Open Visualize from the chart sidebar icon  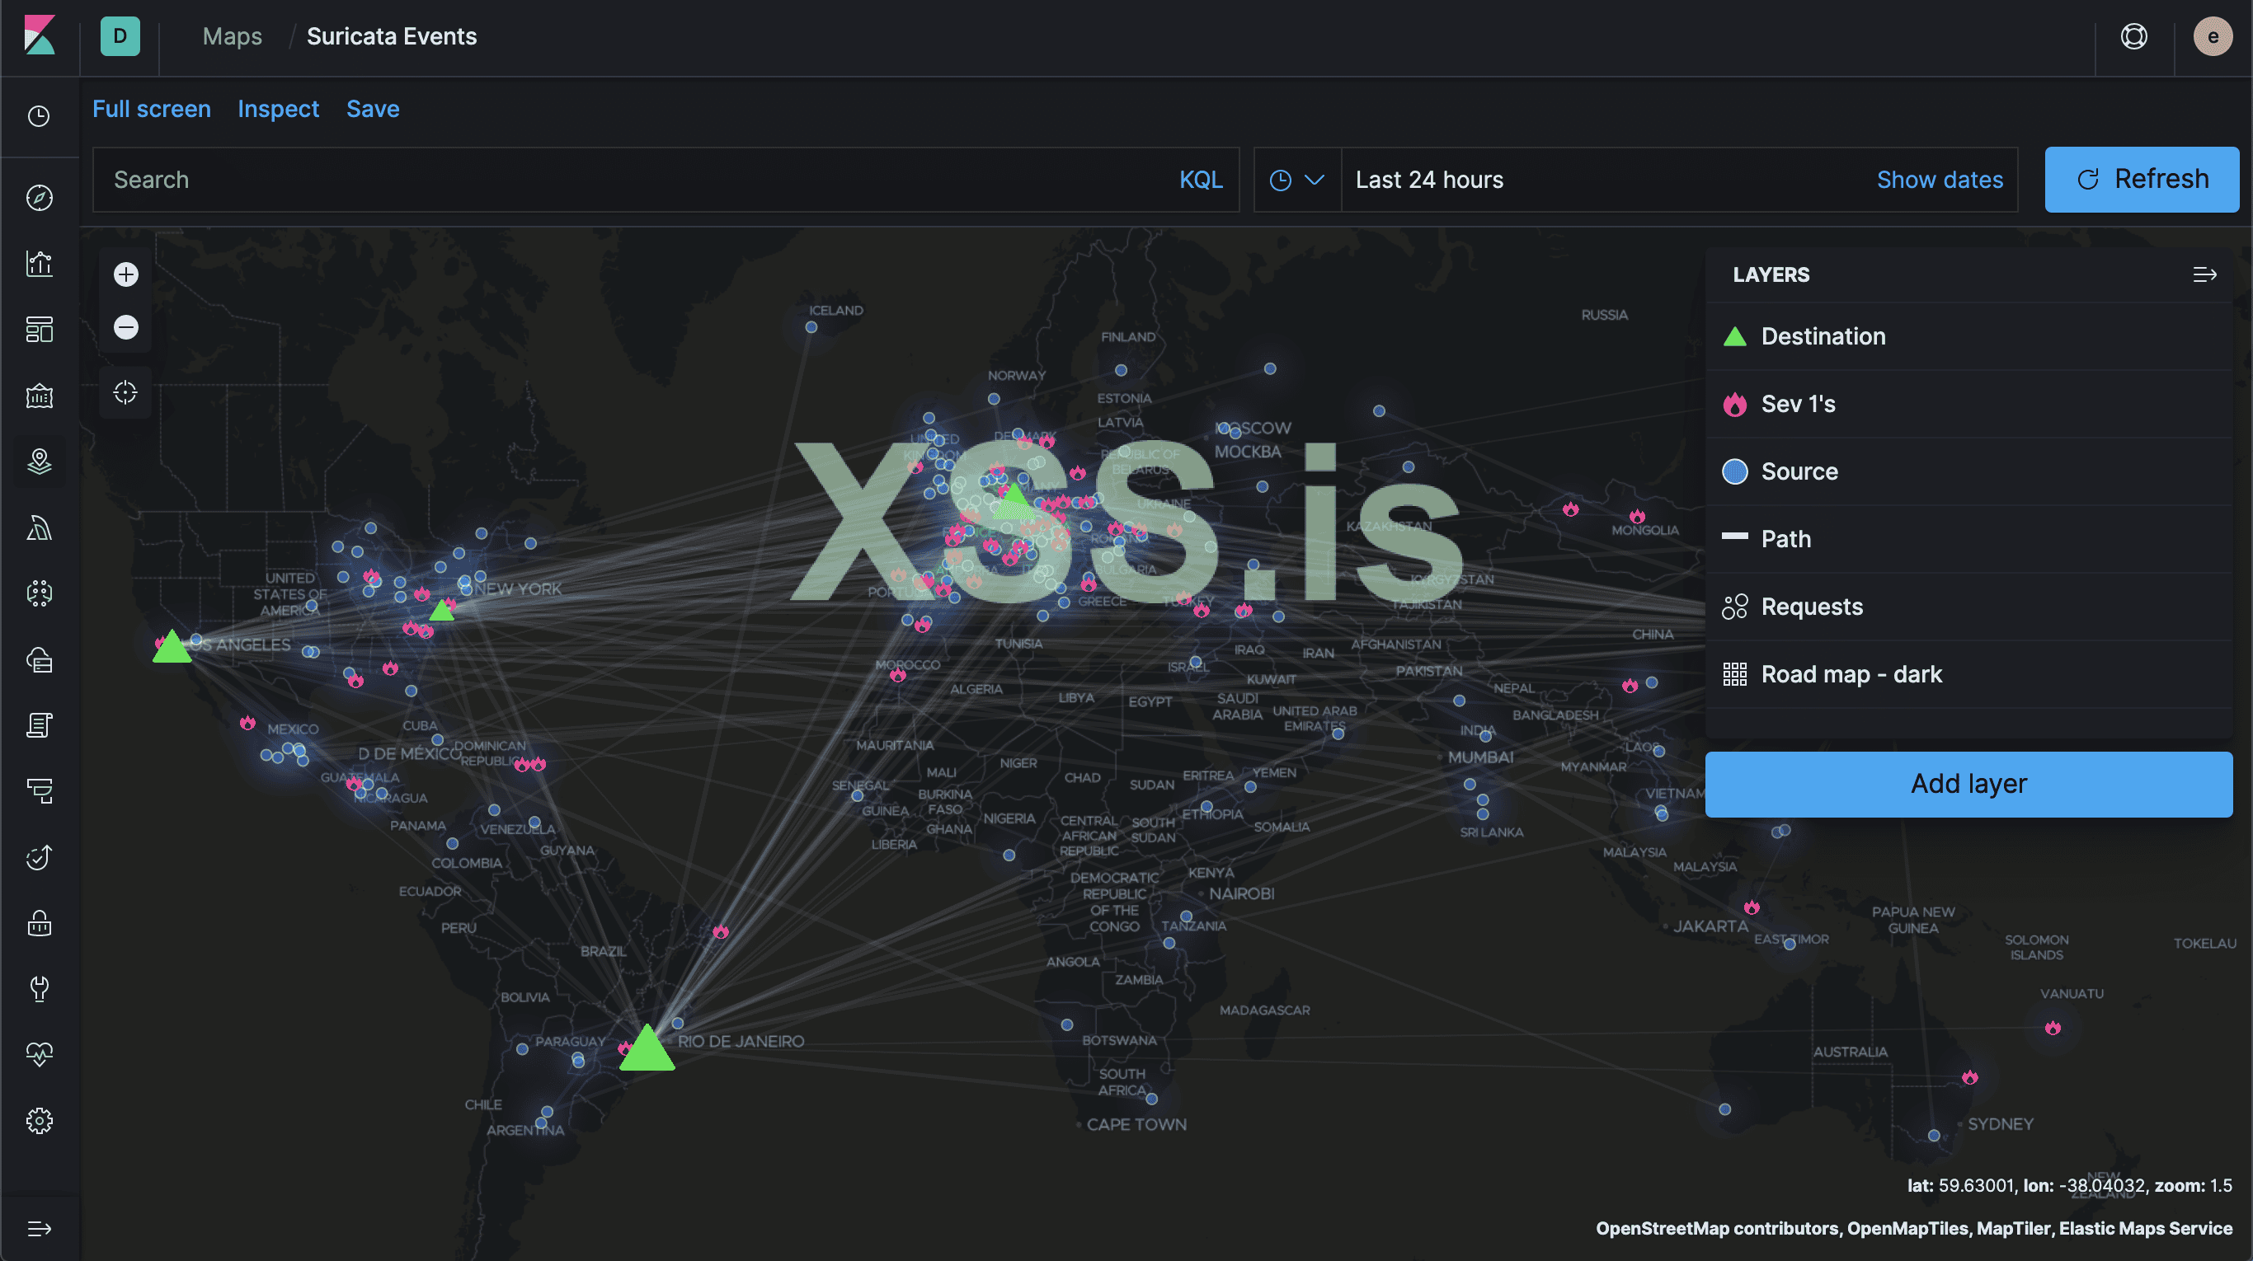[x=40, y=263]
